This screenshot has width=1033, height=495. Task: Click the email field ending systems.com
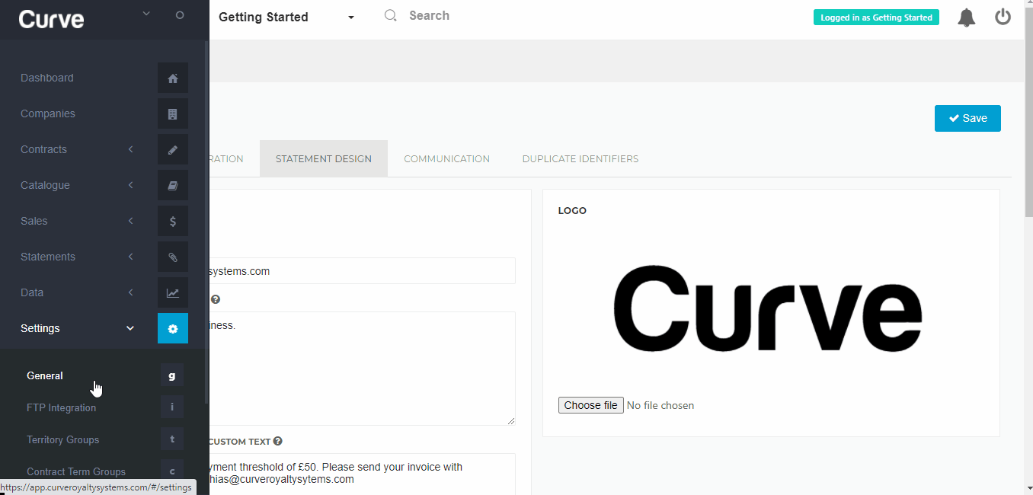[362, 270]
